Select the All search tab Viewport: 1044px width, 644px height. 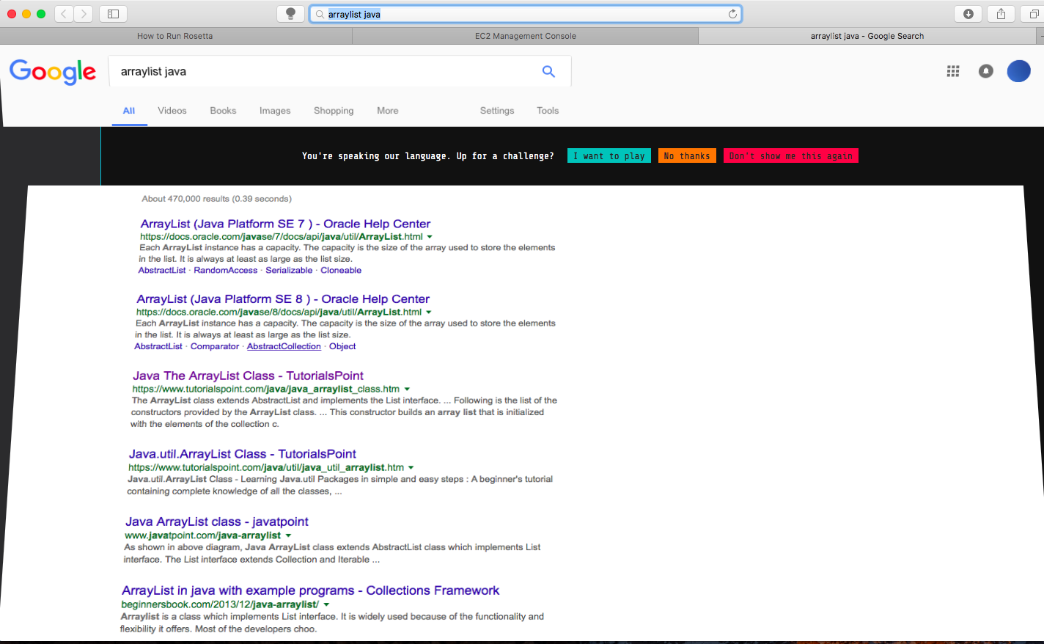[129, 111]
